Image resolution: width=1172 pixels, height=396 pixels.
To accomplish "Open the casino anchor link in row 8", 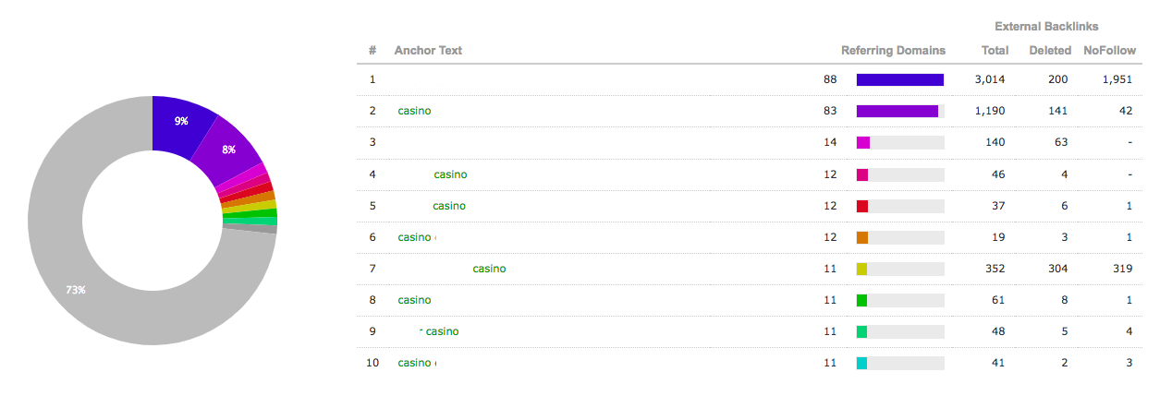I will (414, 300).
